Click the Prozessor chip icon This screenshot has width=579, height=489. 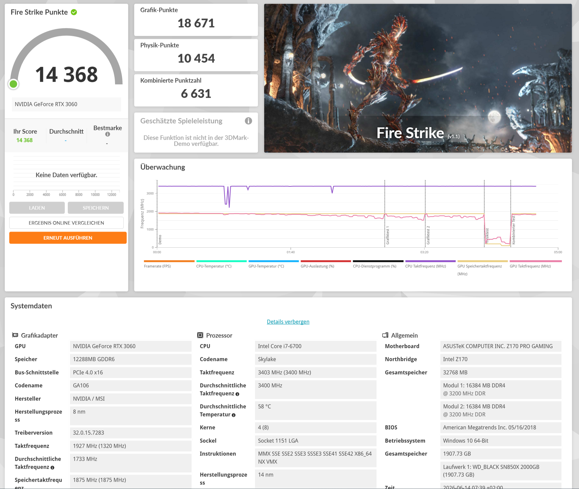point(200,335)
